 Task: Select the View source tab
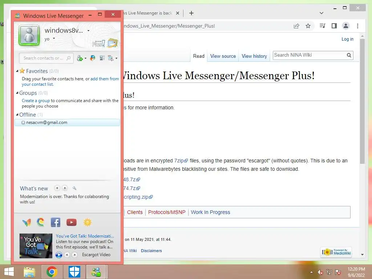tap(223, 56)
